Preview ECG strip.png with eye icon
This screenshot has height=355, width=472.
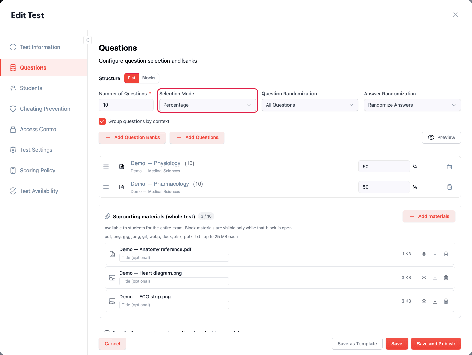tap(424, 301)
